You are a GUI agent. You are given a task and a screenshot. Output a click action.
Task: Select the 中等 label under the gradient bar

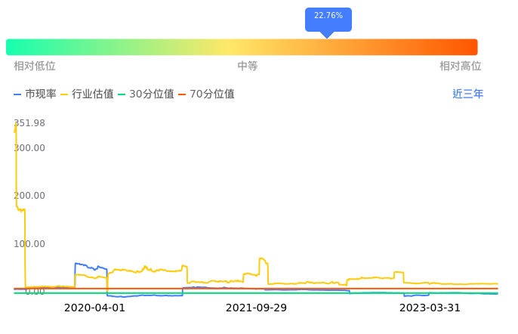pos(248,66)
